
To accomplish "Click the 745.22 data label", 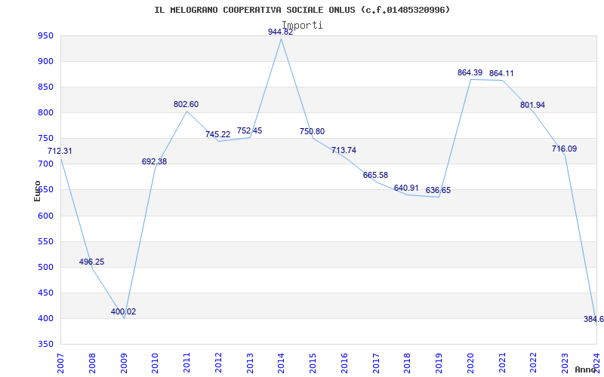I will (x=217, y=135).
